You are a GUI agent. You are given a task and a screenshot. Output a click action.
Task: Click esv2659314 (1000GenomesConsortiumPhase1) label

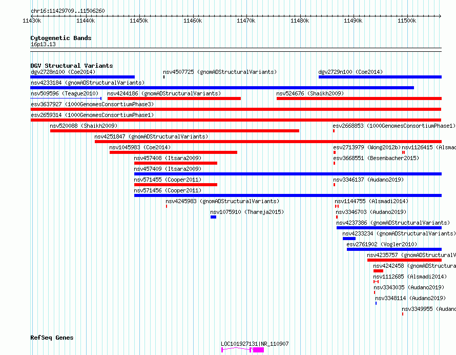[92, 115]
